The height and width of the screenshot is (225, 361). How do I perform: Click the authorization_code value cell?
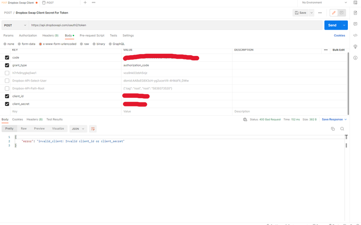pos(177,65)
